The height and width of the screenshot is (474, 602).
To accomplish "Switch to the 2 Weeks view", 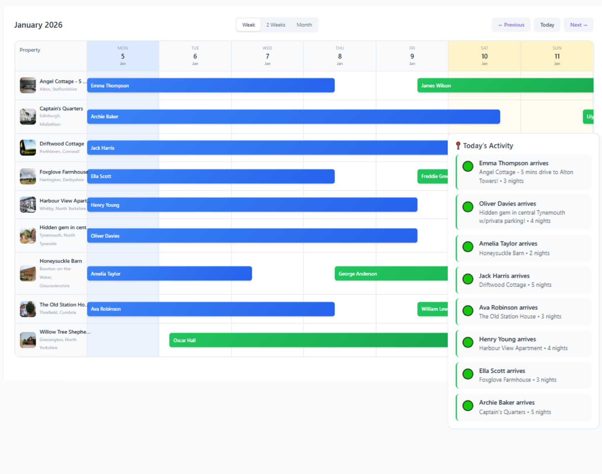I will coord(275,24).
